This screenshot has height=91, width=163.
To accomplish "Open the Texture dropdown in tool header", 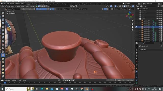I will [x=66, y=9].
